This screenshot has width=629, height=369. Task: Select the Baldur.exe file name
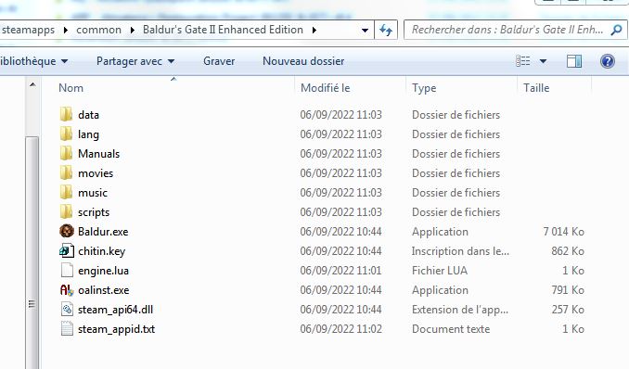coord(103,232)
